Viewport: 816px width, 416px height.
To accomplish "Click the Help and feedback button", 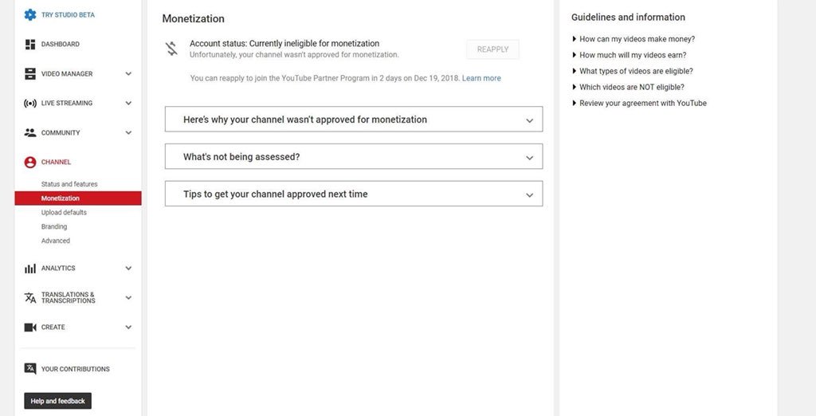I will click(57, 401).
